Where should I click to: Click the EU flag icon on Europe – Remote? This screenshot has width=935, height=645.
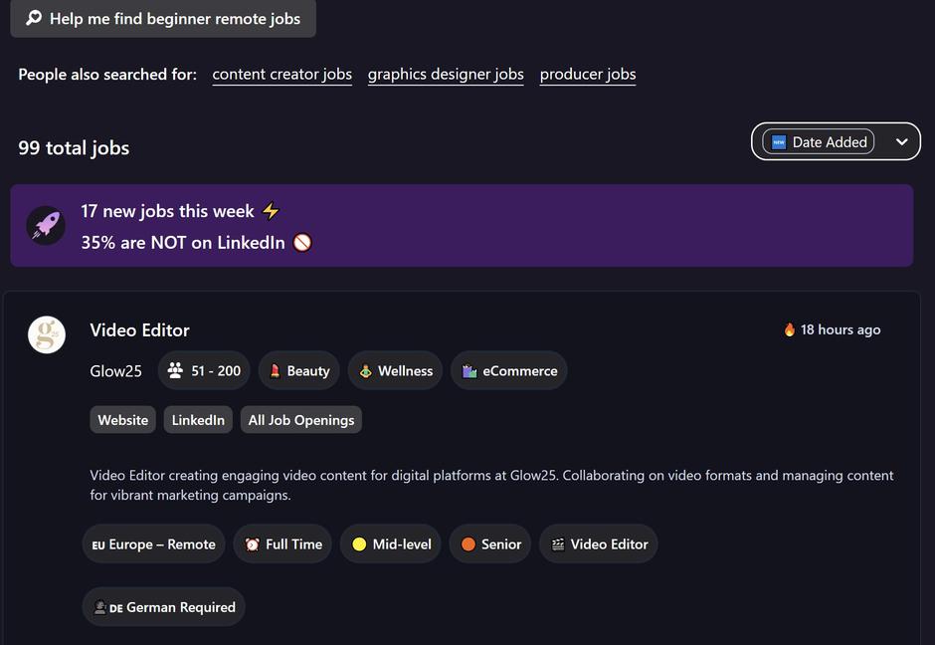pyautogui.click(x=97, y=543)
